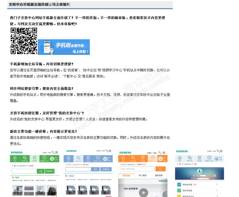Click the 手机版全面升级 blue banner
239x197 pixels.
[x=64, y=47]
